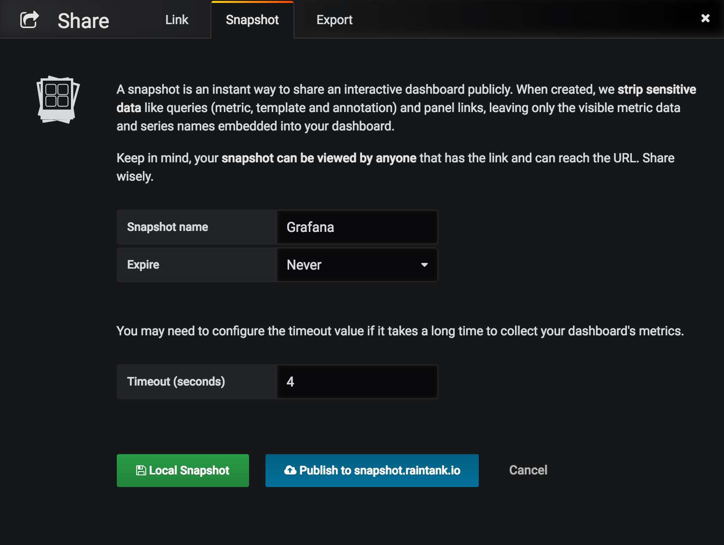Expand the Expire dropdown caret arrow
724x545 pixels.
pos(424,265)
